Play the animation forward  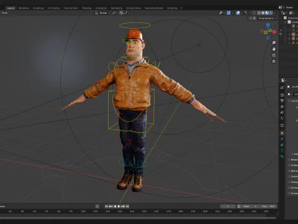point(119,207)
